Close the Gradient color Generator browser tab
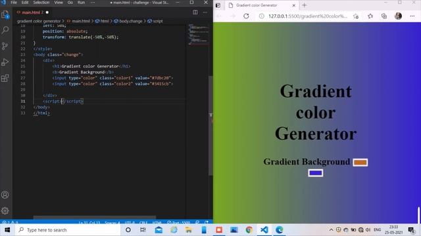 point(294,5)
